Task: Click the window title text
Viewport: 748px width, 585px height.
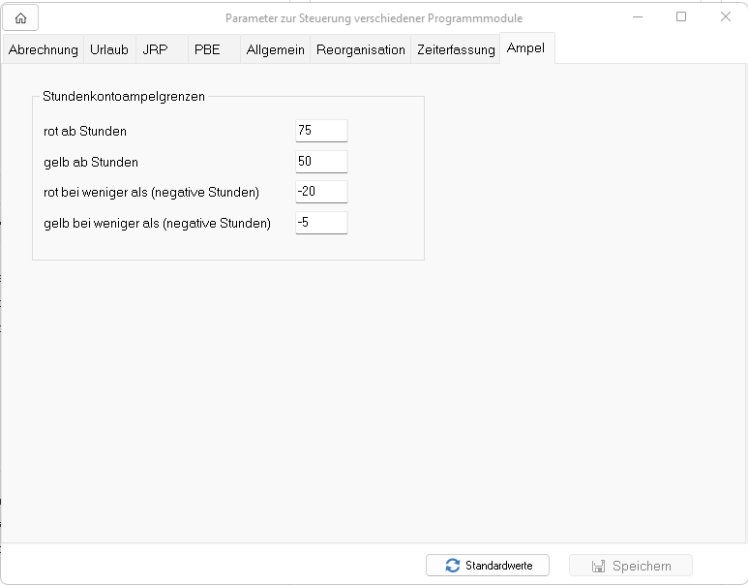Action: (374, 17)
